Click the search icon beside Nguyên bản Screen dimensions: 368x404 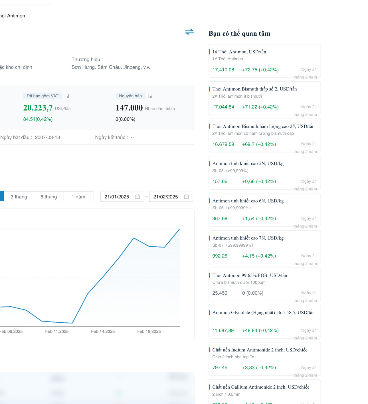click(x=150, y=96)
